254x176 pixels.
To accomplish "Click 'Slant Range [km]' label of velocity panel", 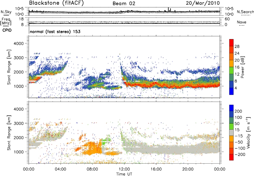I will tap(9, 132).
